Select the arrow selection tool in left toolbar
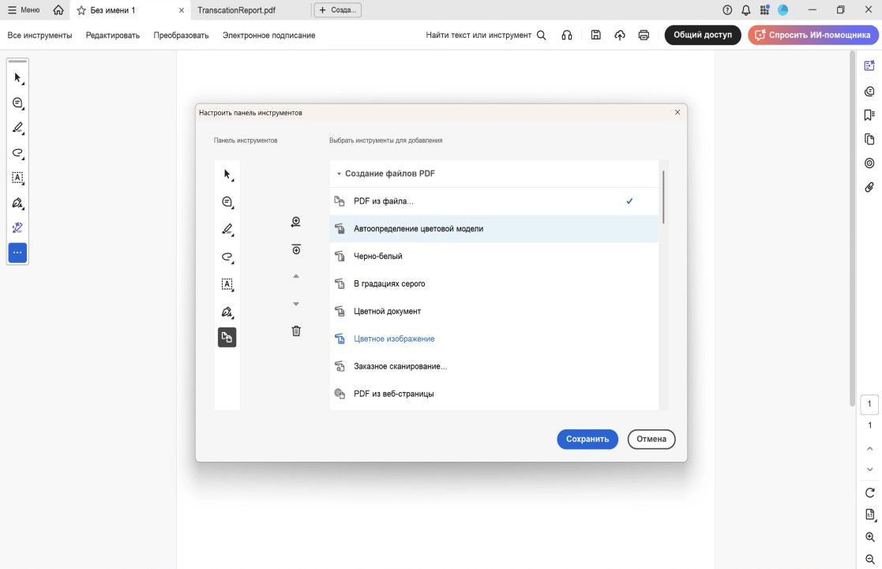 pyautogui.click(x=17, y=77)
